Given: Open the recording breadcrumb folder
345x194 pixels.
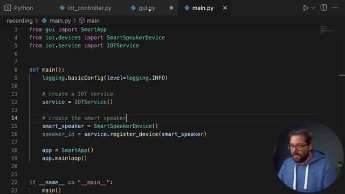Looking at the screenshot, I should coord(19,20).
